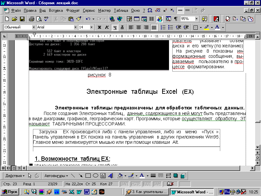Expand the undo history arrow

click(x=93, y=19)
